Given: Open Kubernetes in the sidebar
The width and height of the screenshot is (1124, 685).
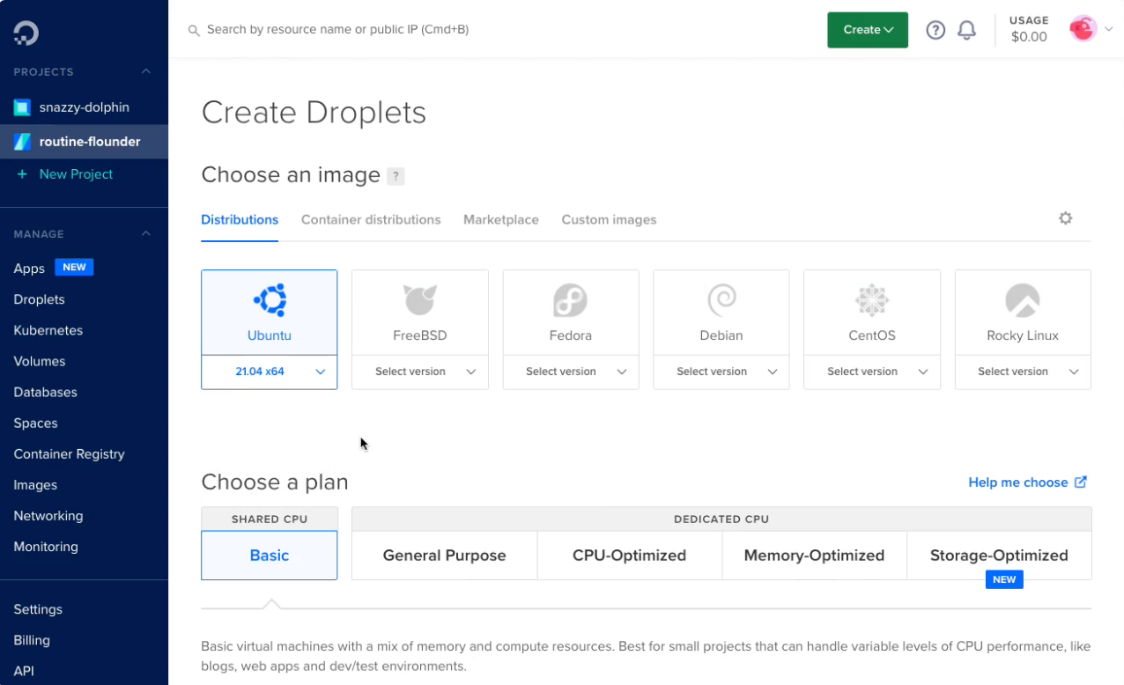Looking at the screenshot, I should [x=48, y=330].
